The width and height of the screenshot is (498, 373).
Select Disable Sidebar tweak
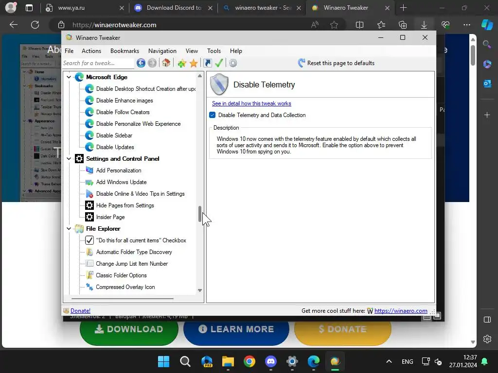[114, 136]
